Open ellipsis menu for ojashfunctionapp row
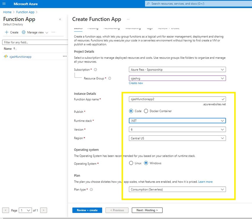The width and height of the screenshot is (252, 219). pyautogui.click(x=65, y=56)
